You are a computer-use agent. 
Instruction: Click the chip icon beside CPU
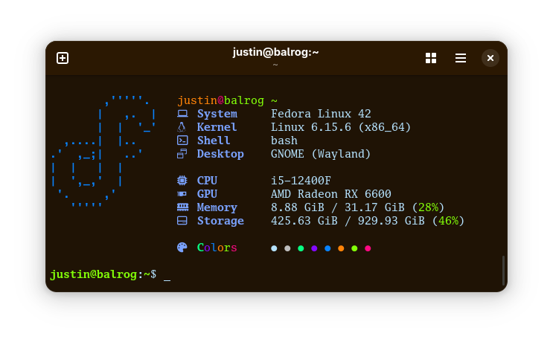[x=182, y=181]
